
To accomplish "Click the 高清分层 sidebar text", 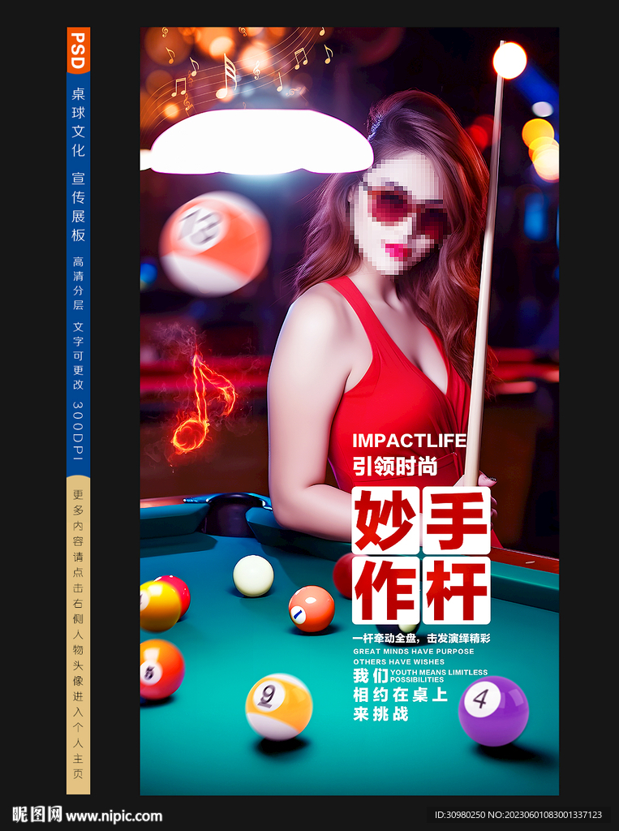I will (79, 283).
